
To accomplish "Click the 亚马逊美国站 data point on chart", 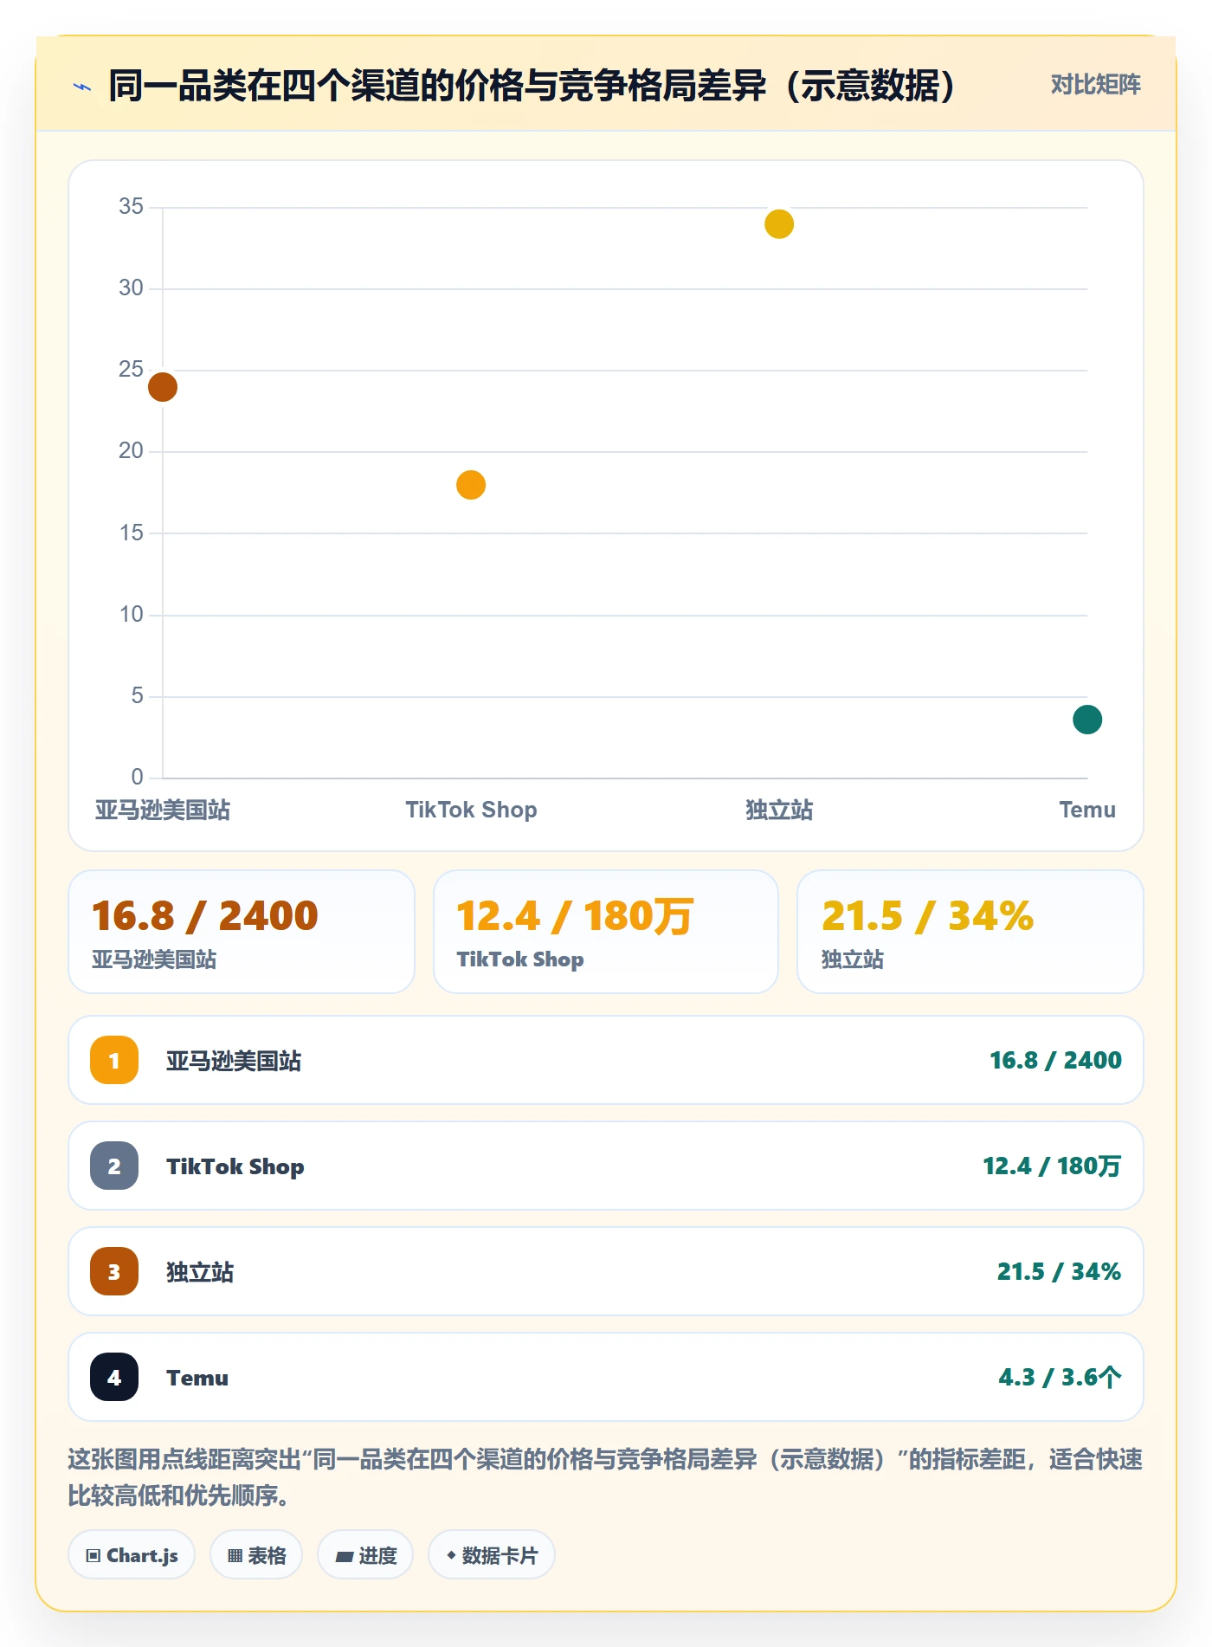I will click(x=163, y=387).
